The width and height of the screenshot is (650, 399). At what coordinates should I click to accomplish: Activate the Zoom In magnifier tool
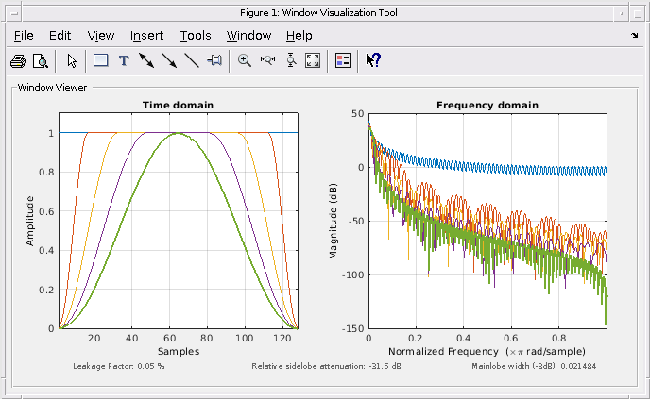(245, 60)
